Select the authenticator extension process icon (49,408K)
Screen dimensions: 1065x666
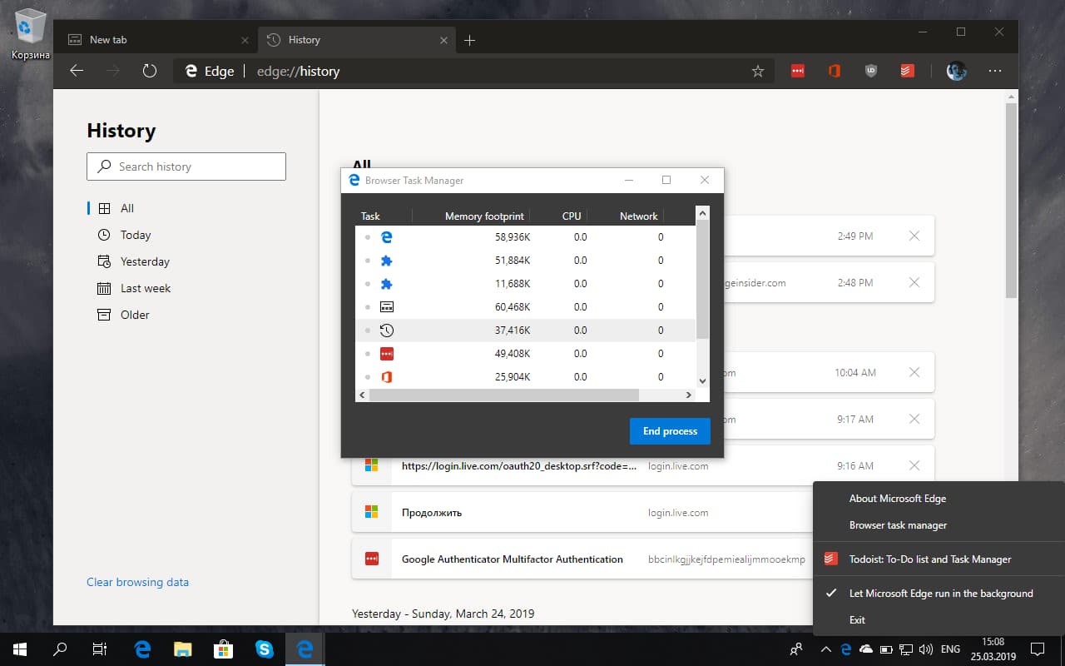pyautogui.click(x=386, y=354)
